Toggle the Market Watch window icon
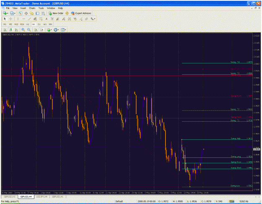The width and height of the screenshot is (262, 204). click(x=20, y=13)
